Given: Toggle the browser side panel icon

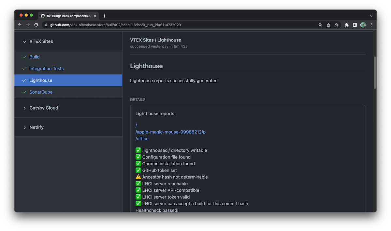Looking at the screenshot, I should click(x=355, y=25).
